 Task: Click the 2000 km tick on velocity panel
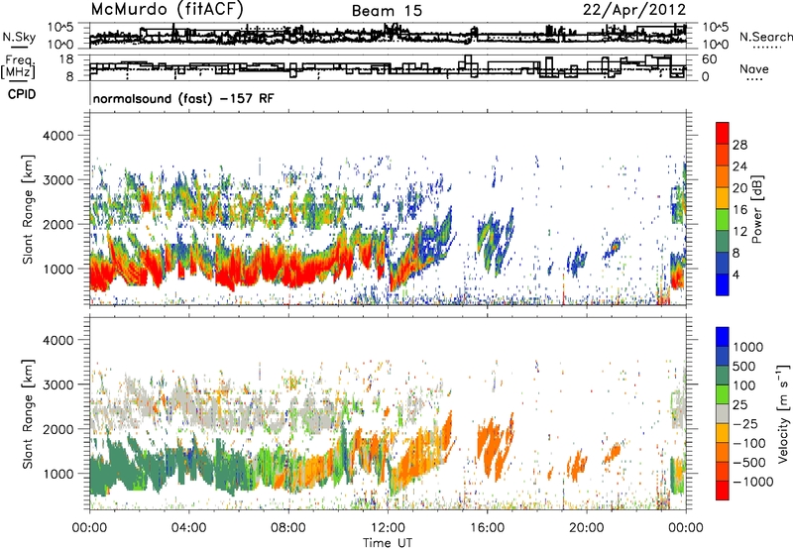coord(57,429)
